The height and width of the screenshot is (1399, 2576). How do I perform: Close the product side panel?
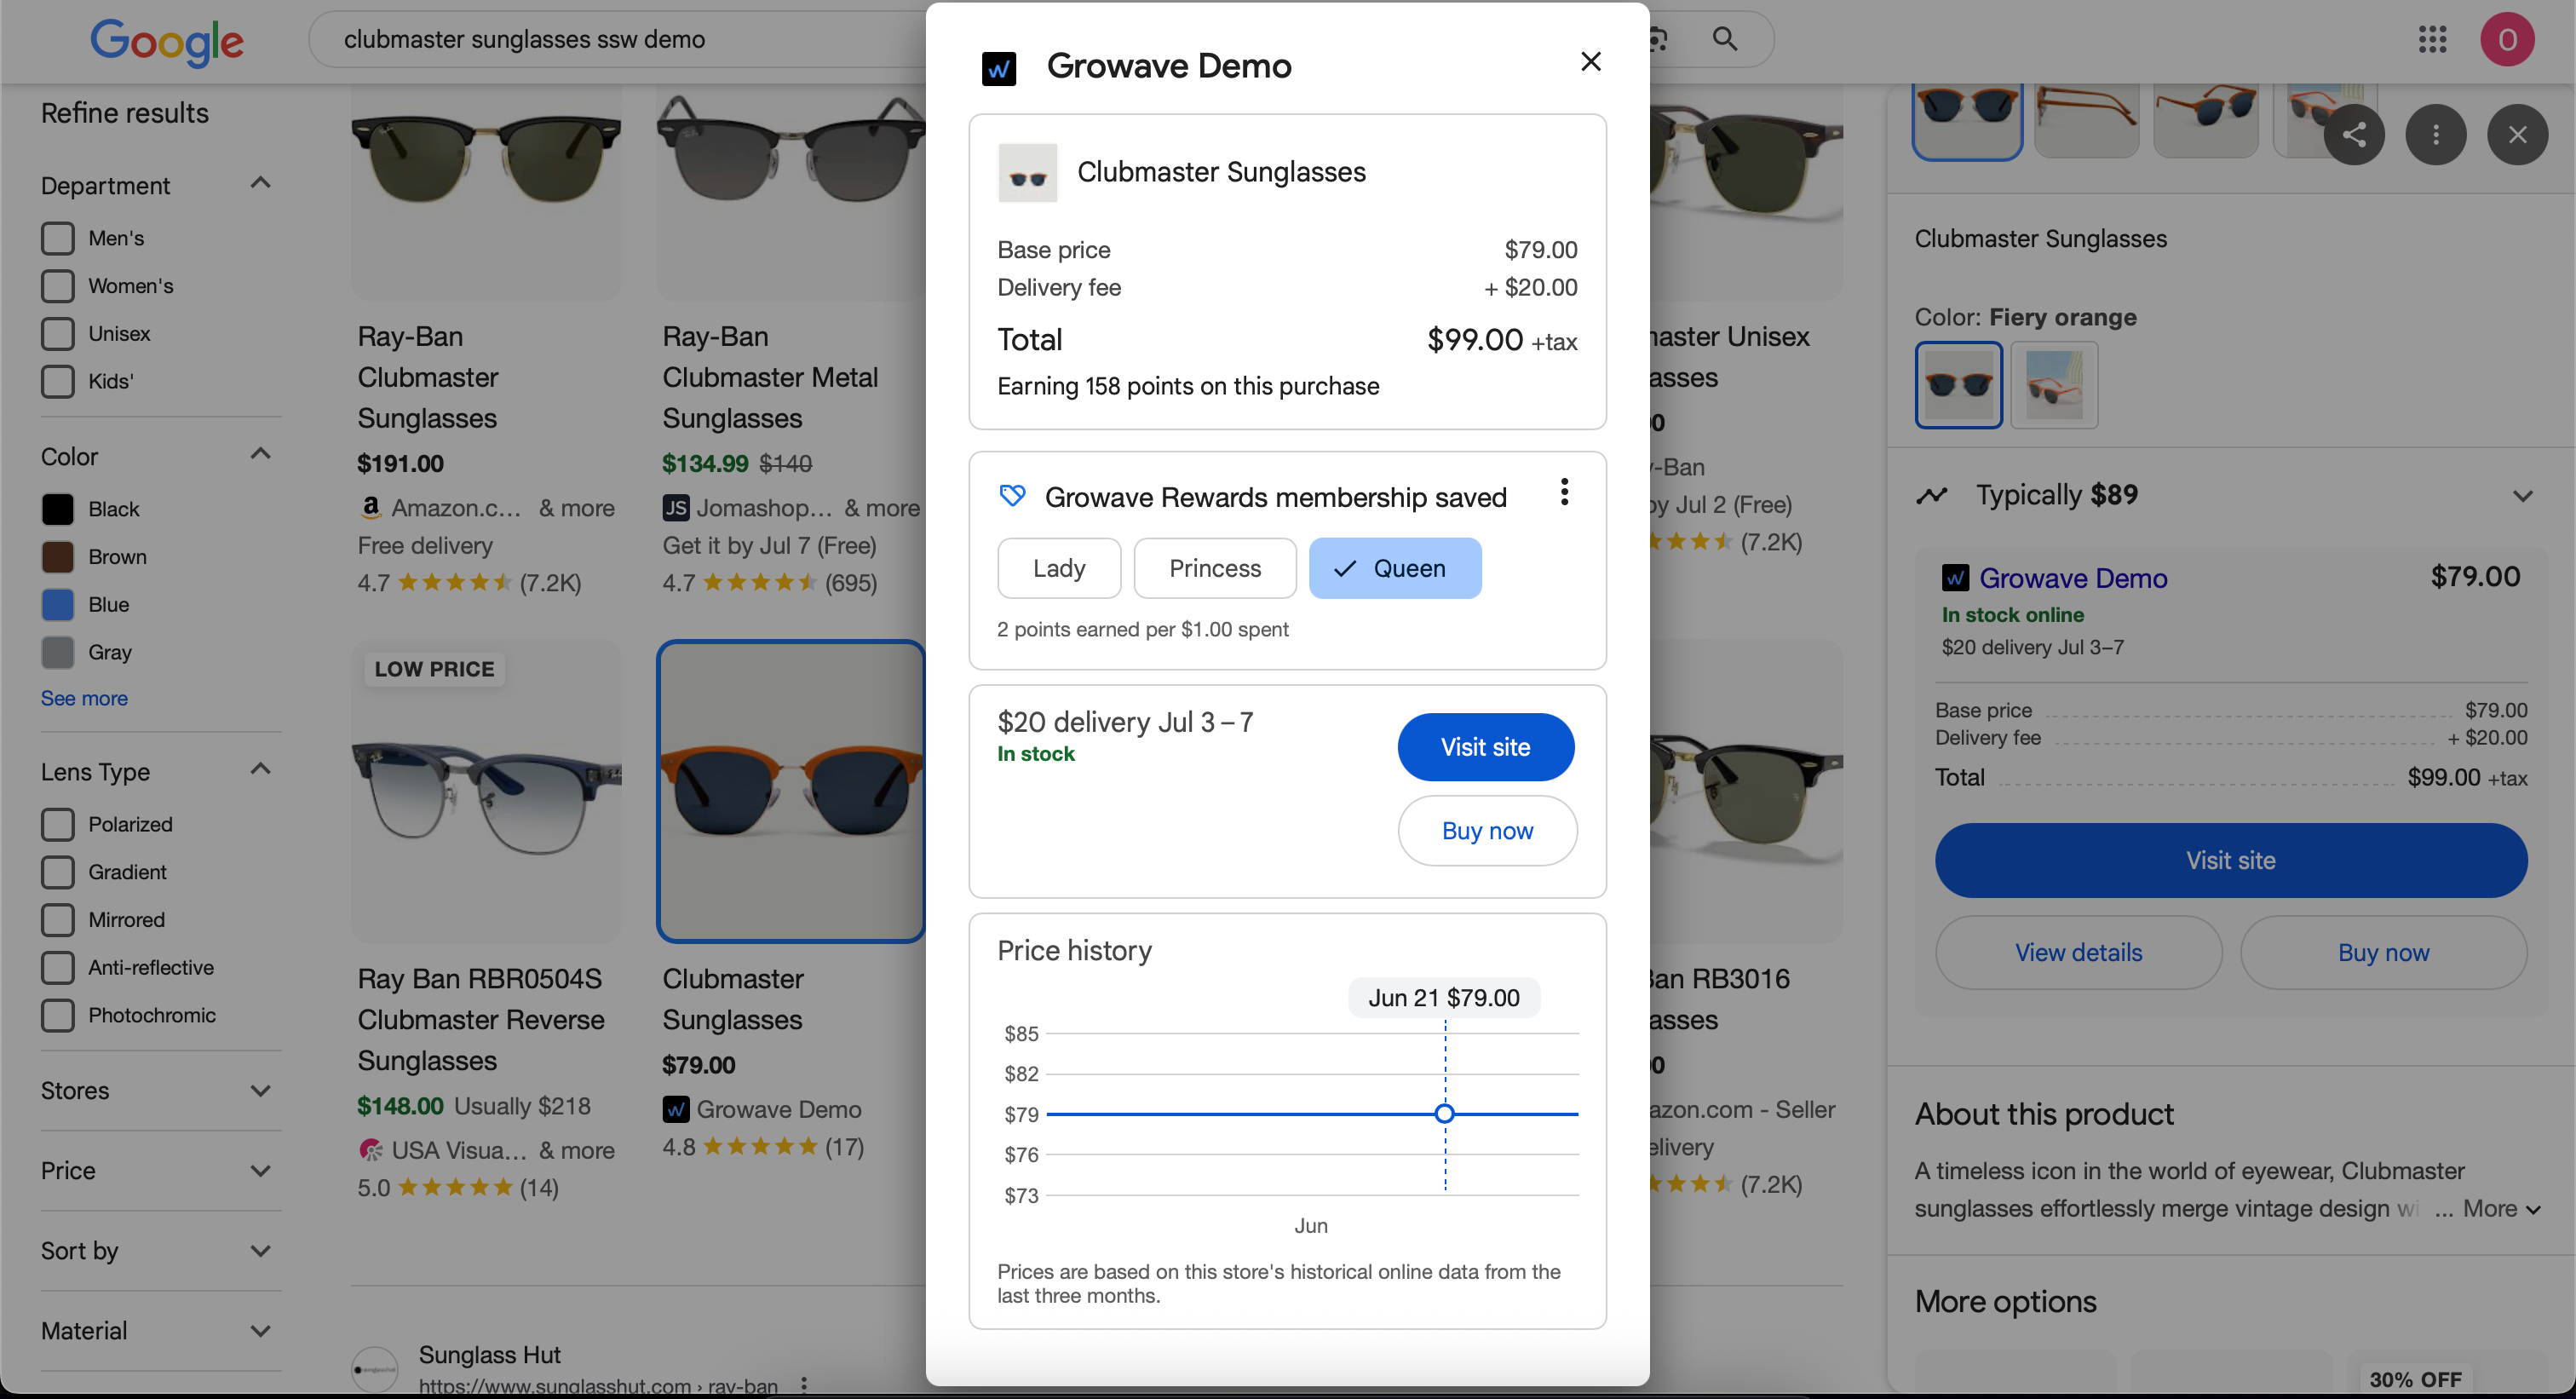coord(2517,134)
